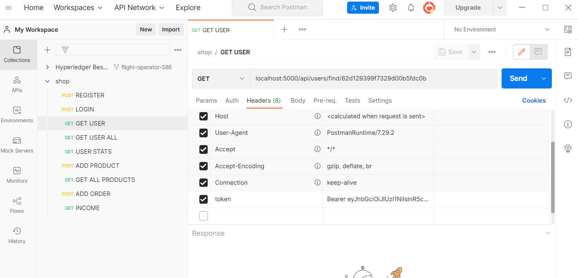This screenshot has width=578, height=278.
Task: Open the Collections sidebar panel
Action: point(17,55)
